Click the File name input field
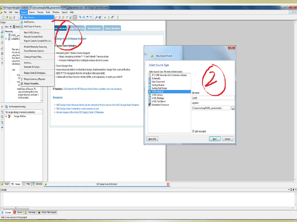The height and width of the screenshot is (222, 297). 213,98
